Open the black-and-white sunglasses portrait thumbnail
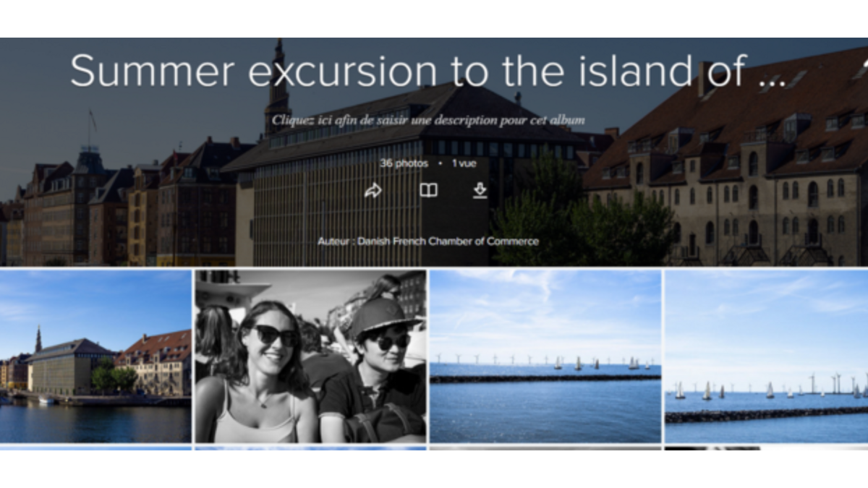This screenshot has width=868, height=488. [x=310, y=356]
